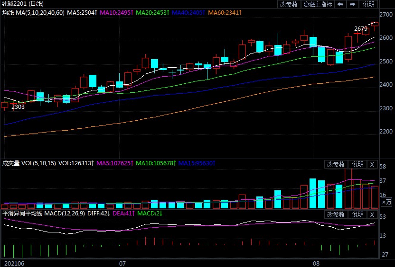Open 说明 for the volume panel
This screenshot has height=267, width=395.
click(357, 164)
